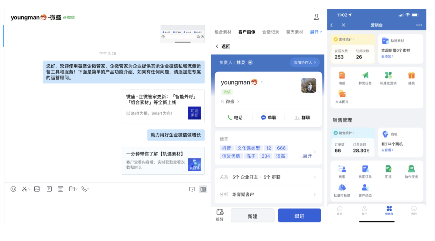Select 营销台 in bottom navigation

(x=389, y=210)
